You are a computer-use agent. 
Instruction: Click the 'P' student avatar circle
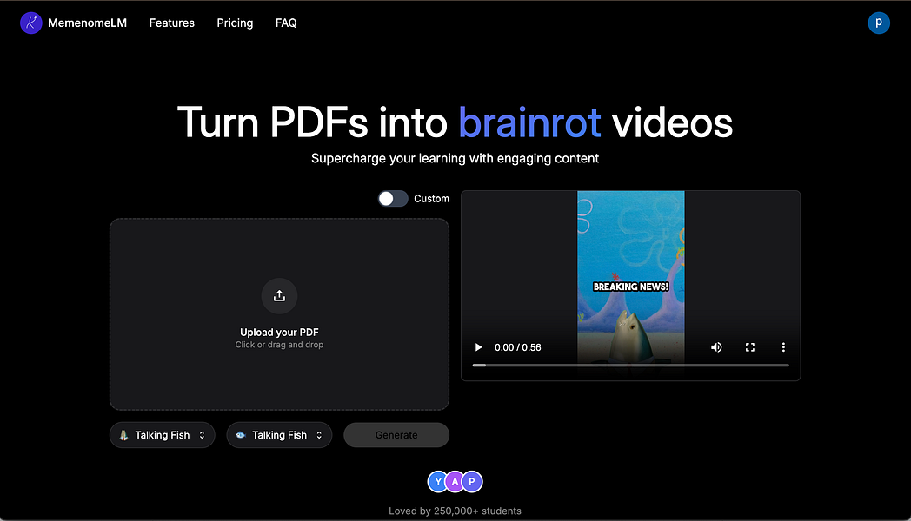(472, 482)
